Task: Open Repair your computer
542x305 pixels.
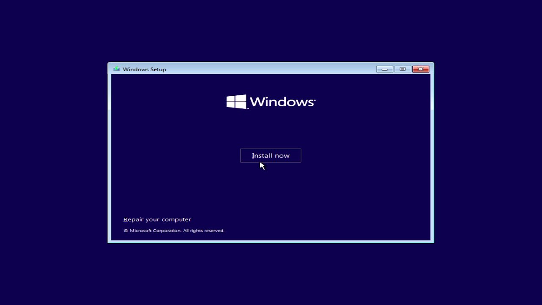Action: [157, 219]
